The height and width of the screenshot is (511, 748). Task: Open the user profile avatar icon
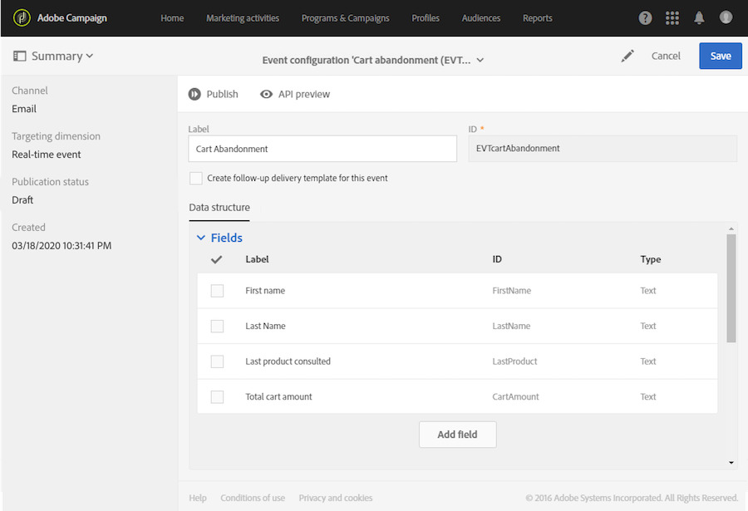(726, 17)
